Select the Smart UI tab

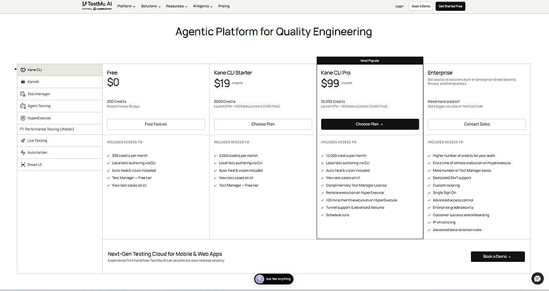60,165
